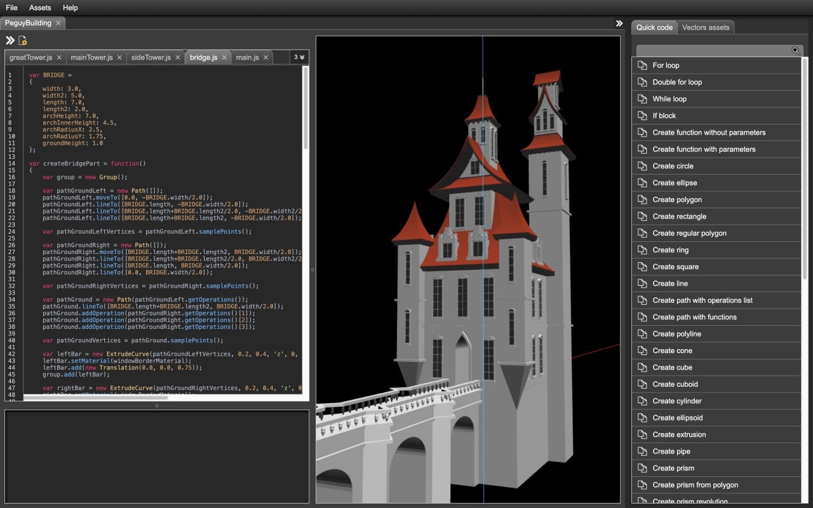
Task: Insert Create polygon snippet
Action: [716, 199]
